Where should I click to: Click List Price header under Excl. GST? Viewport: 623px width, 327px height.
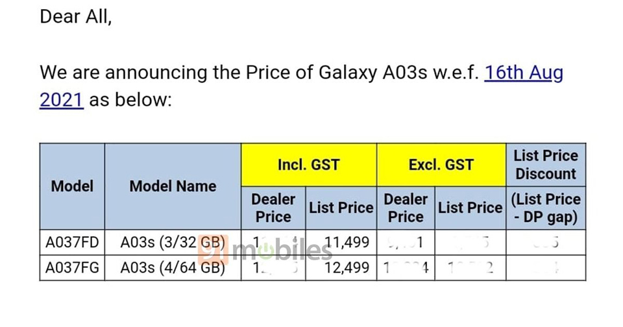(470, 208)
